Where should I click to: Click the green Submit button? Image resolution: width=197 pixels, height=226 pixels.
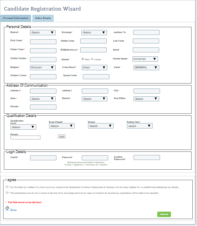click(x=164, y=214)
